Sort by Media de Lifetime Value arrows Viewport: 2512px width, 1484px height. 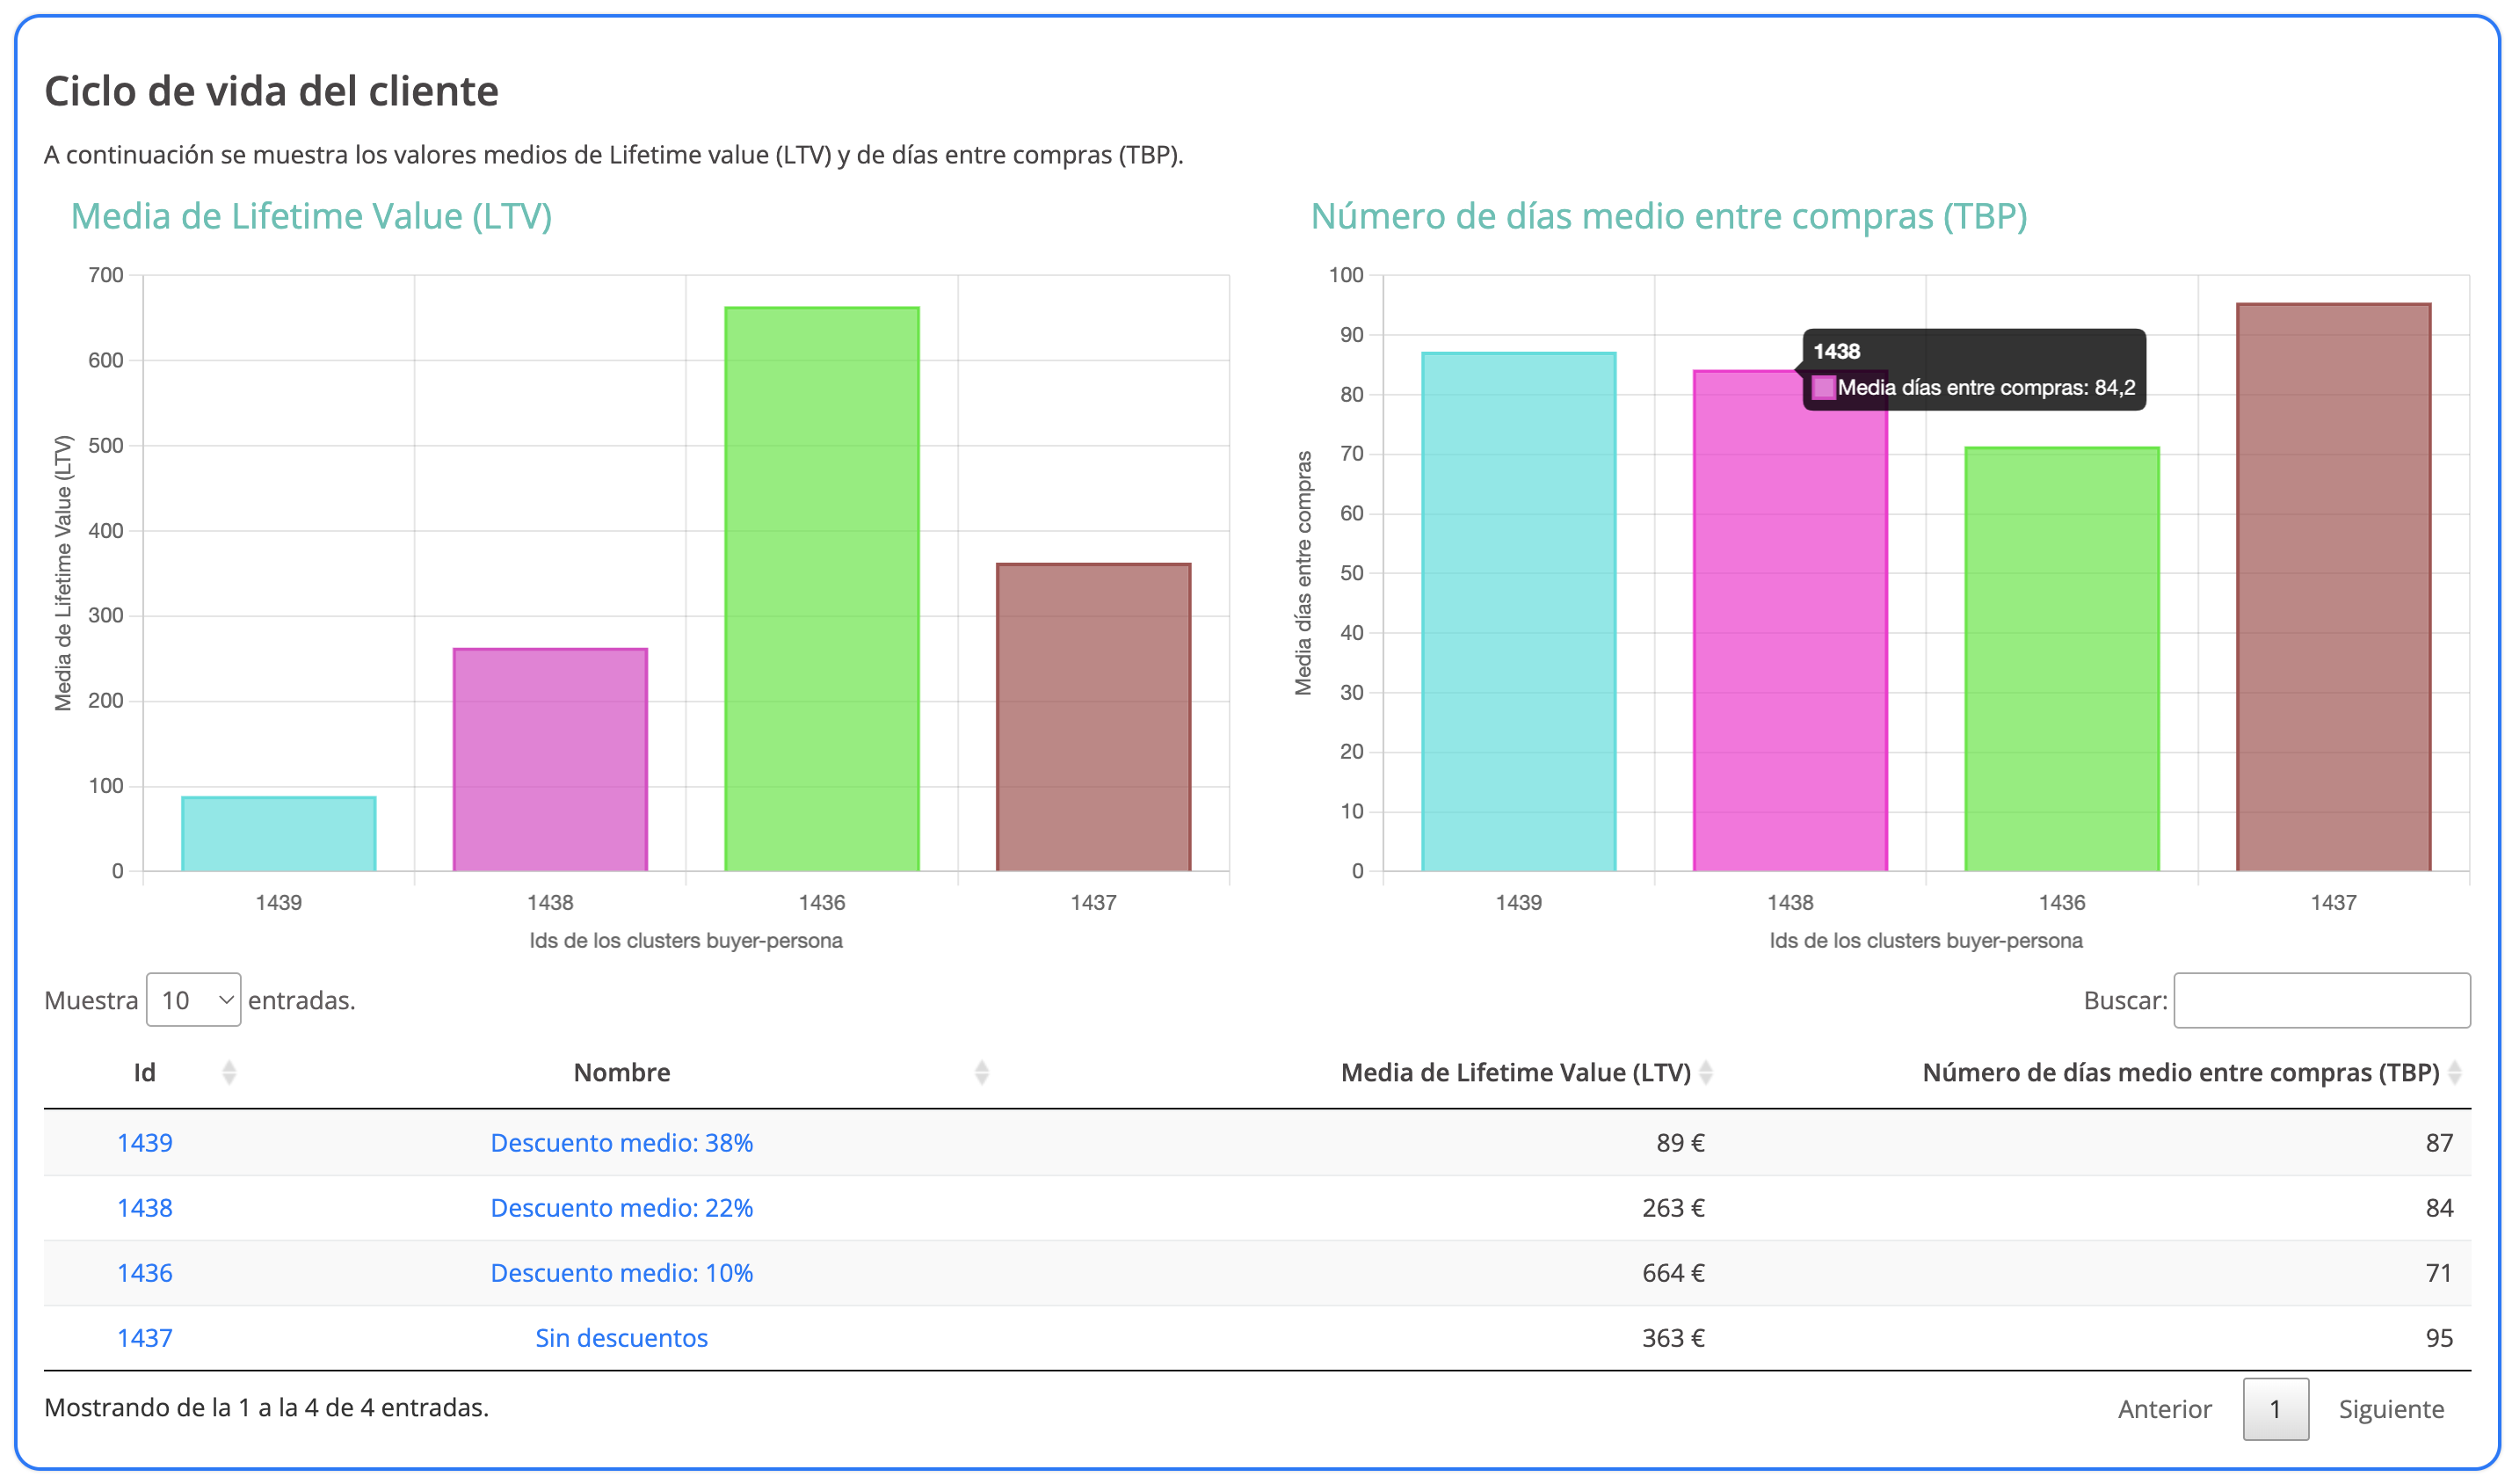tap(1705, 1072)
